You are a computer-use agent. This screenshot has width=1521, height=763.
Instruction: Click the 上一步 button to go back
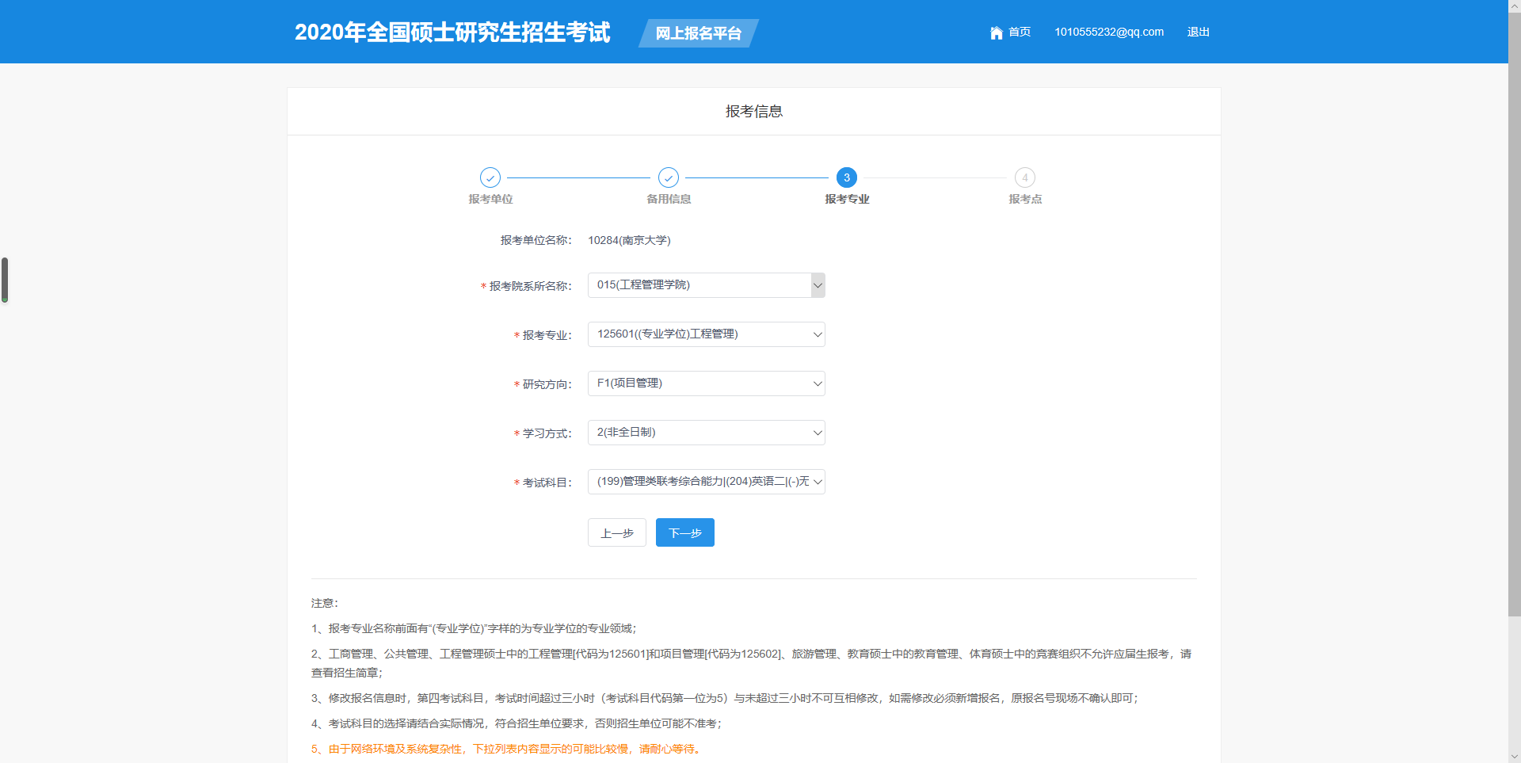click(x=616, y=532)
